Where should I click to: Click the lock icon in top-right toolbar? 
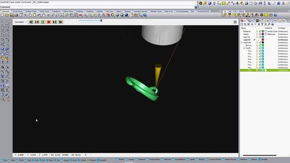pyautogui.click(x=283, y=3)
